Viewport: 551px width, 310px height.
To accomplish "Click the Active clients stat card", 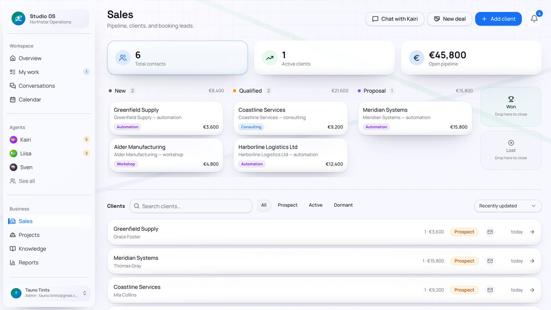I will tap(324, 58).
